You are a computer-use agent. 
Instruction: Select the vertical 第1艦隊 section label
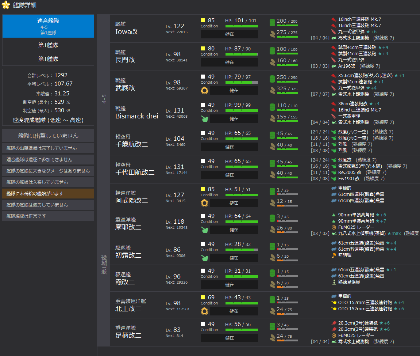(x=104, y=265)
